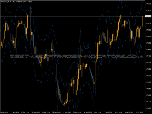This screenshot has width=152, height=114.
Task: Click the 0.72315 price scale label
Action: [x=148, y=63]
